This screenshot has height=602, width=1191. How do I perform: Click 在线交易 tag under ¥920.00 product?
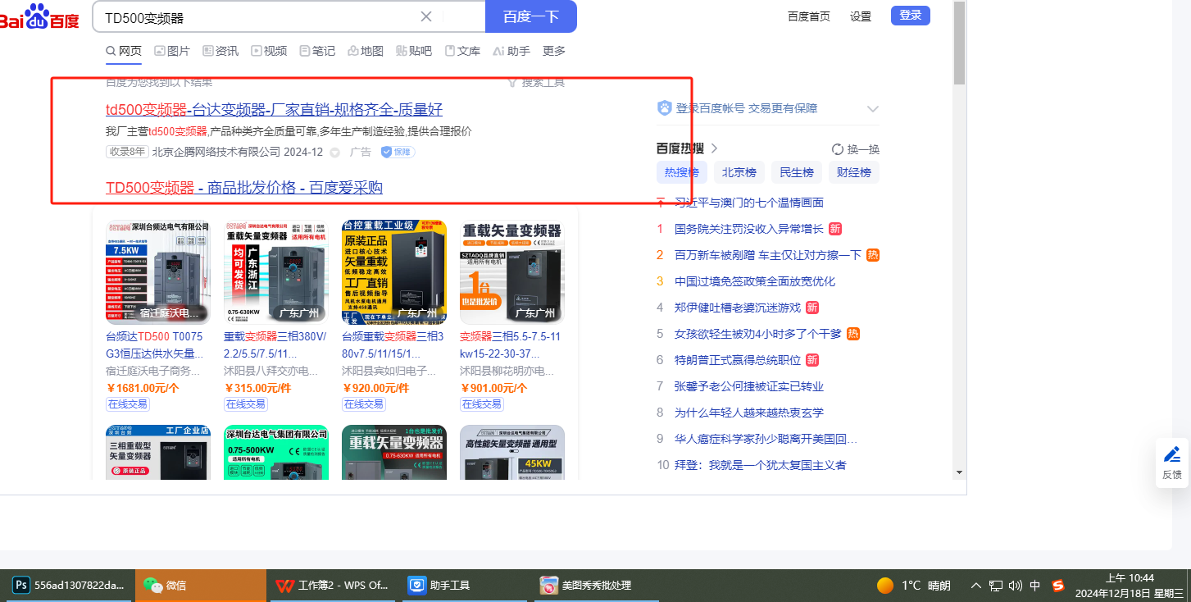(x=364, y=404)
